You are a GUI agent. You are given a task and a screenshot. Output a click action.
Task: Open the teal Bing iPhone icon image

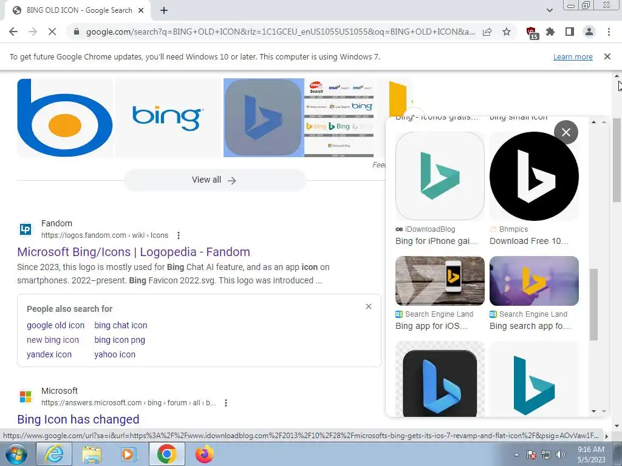coord(440,176)
